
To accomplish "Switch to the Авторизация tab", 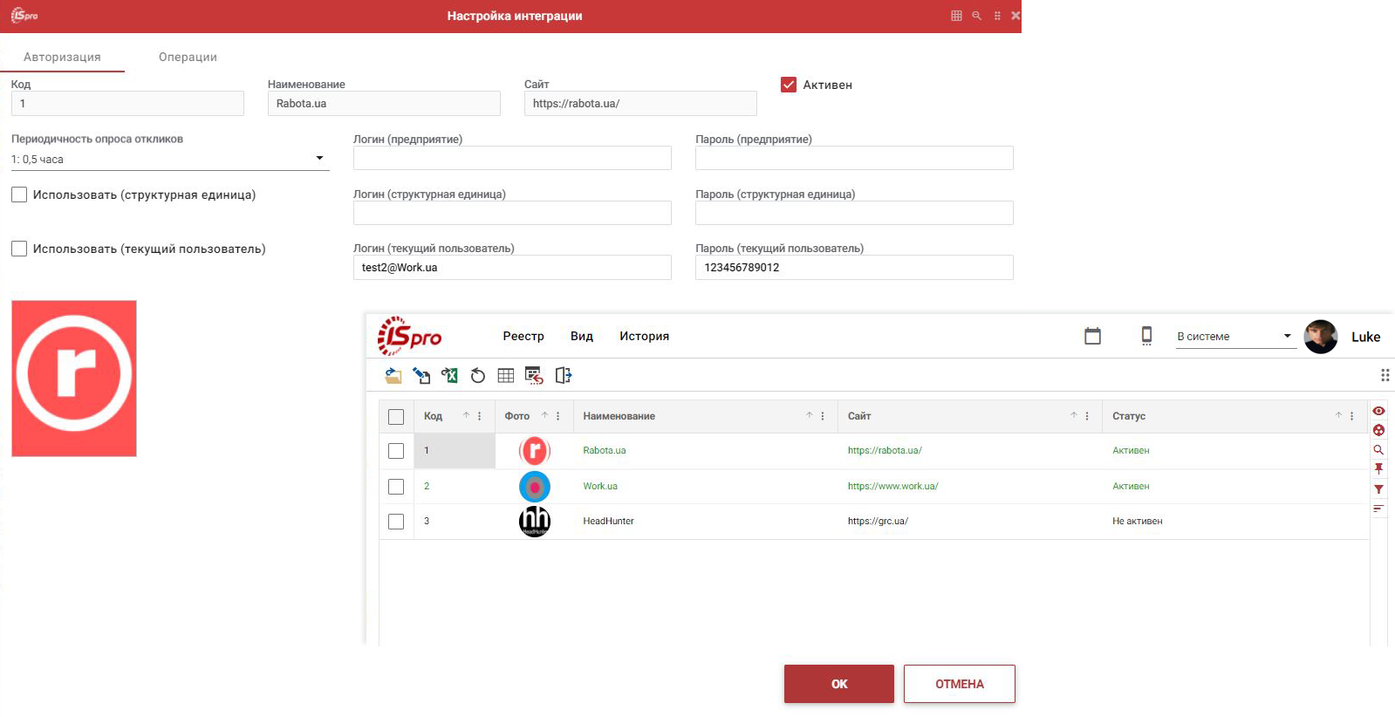I will (62, 57).
